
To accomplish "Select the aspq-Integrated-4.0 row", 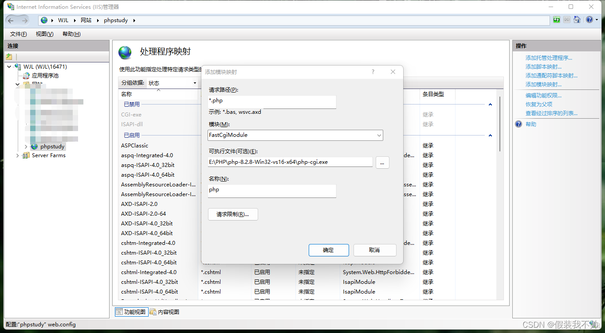I will [147, 155].
